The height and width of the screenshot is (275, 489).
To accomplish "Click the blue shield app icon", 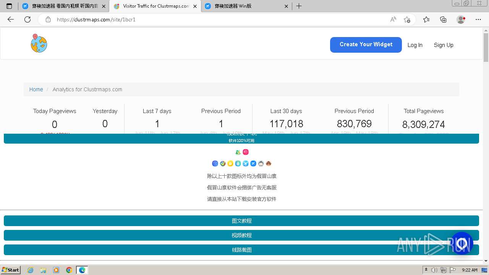I will click(215, 163).
